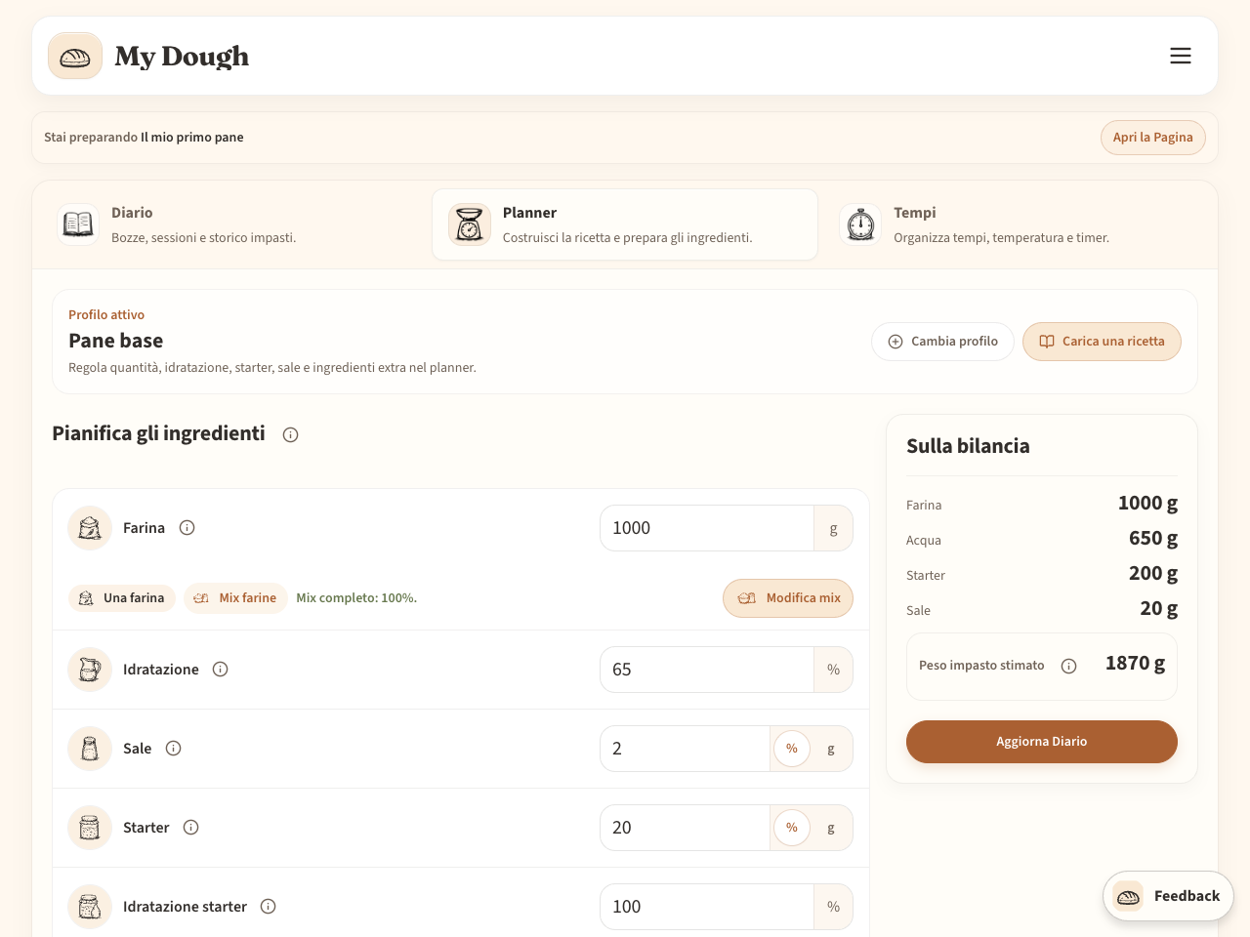Viewport: 1250px width, 937px height.
Task: Focus the Idratazione percentage field
Action: click(707, 670)
